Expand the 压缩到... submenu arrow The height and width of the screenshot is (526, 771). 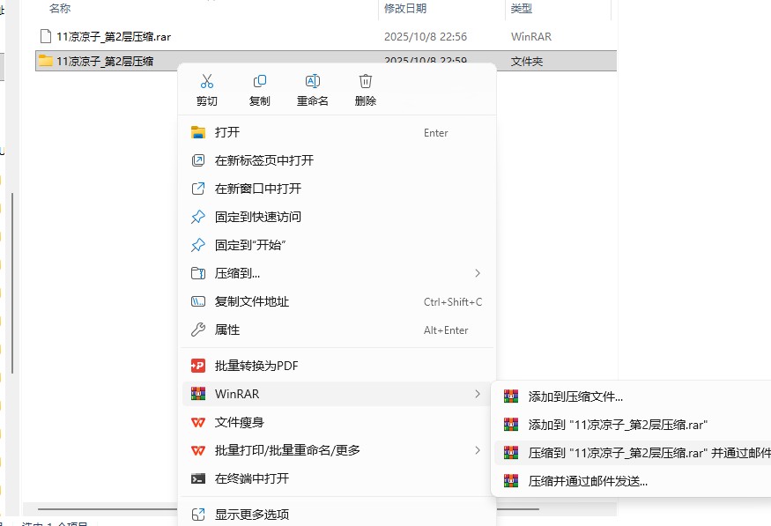(478, 273)
